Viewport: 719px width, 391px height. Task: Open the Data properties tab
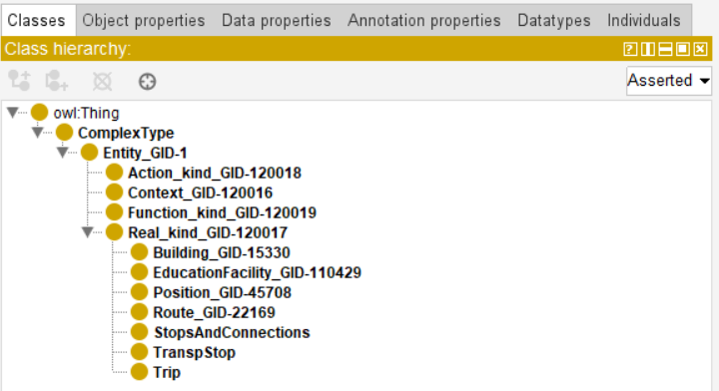click(x=276, y=21)
